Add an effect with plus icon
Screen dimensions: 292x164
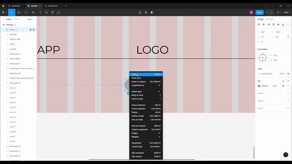[x=288, y=101]
